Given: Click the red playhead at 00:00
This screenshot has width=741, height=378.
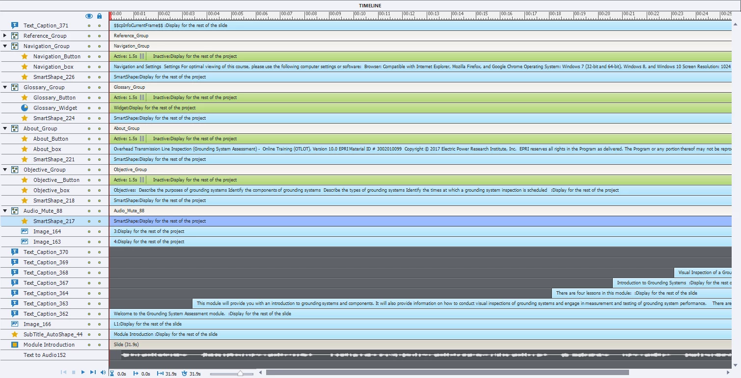Looking at the screenshot, I should [110, 15].
